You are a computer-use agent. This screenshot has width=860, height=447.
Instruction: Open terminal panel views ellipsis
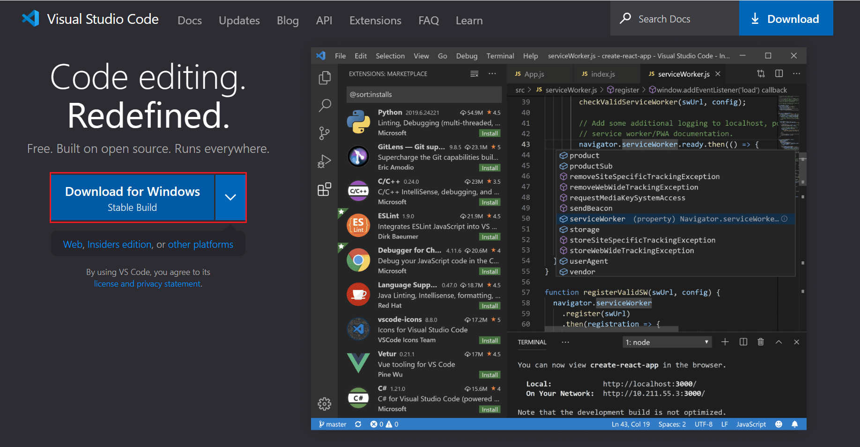[565, 342]
